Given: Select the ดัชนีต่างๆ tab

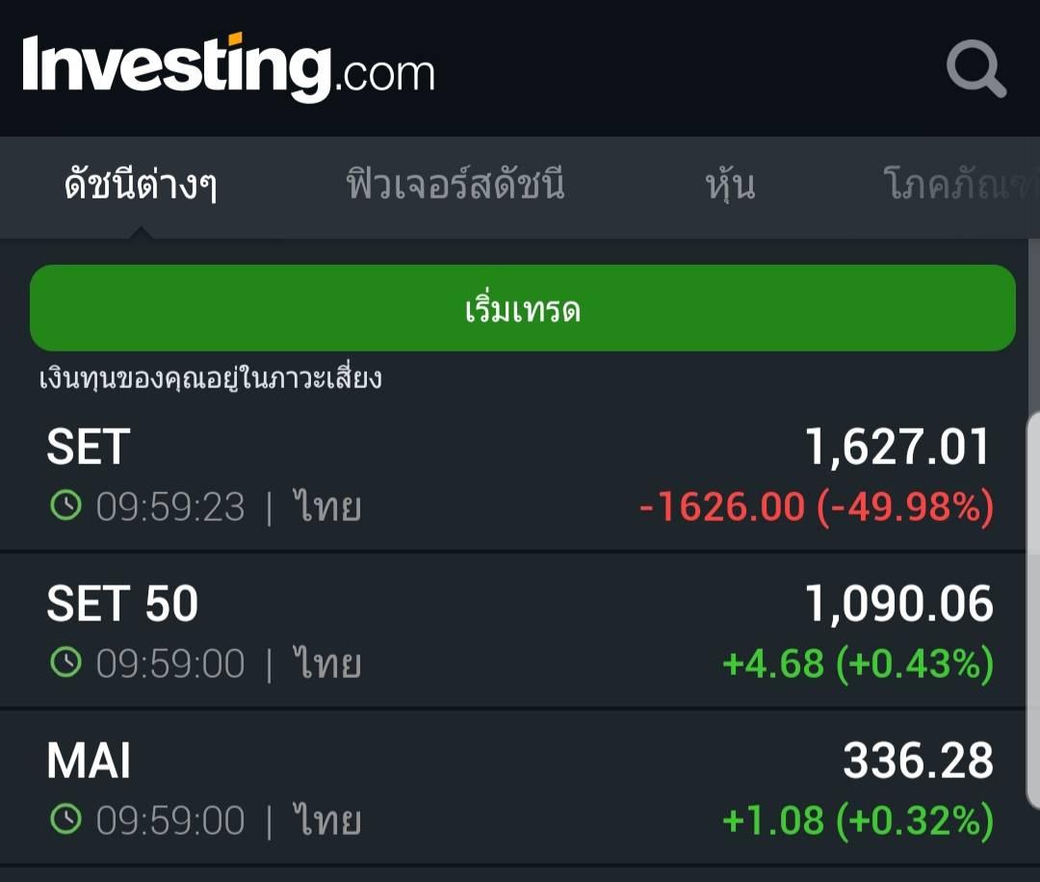Looking at the screenshot, I should (x=141, y=184).
